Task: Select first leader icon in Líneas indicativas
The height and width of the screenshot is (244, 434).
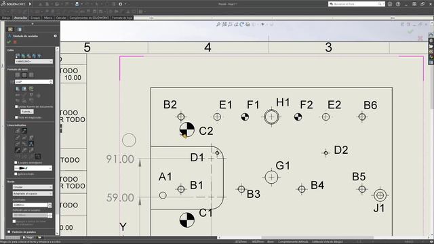Action: coord(18,131)
